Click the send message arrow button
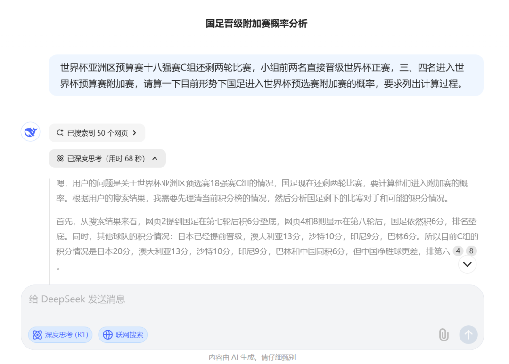This screenshot has width=509, height=364. coord(468,334)
